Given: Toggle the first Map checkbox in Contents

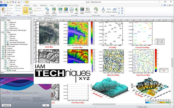Looking at the screenshot, I should pyautogui.click(x=3, y=20).
